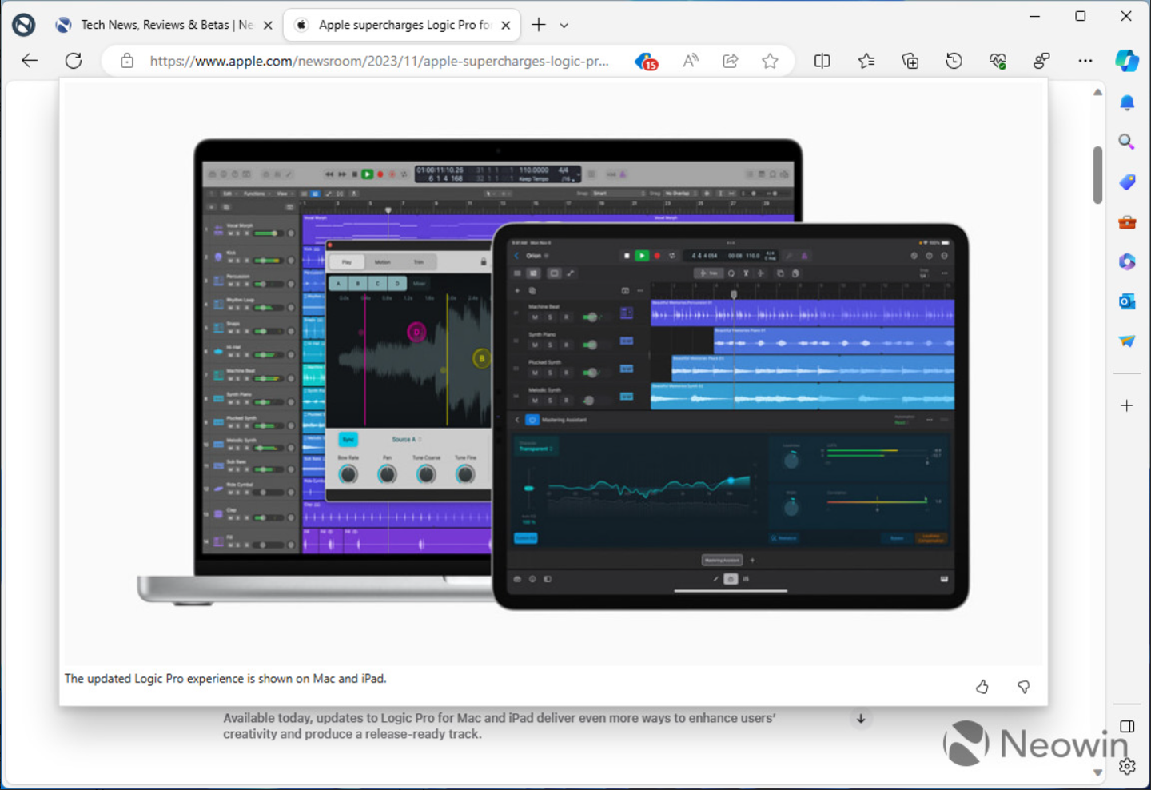Launch Copilot from the top-right corner
The image size is (1151, 790).
click(1127, 61)
